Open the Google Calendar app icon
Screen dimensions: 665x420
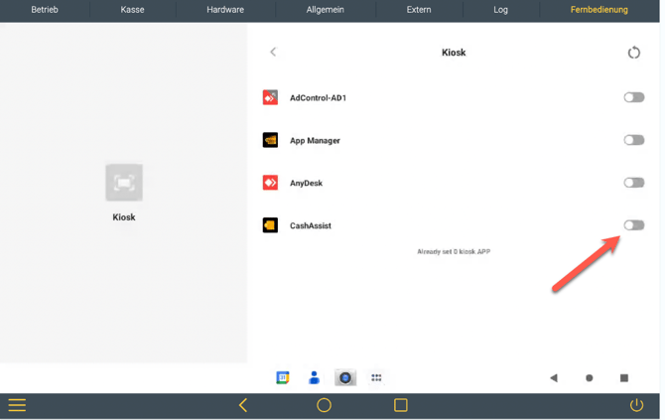[x=283, y=377]
